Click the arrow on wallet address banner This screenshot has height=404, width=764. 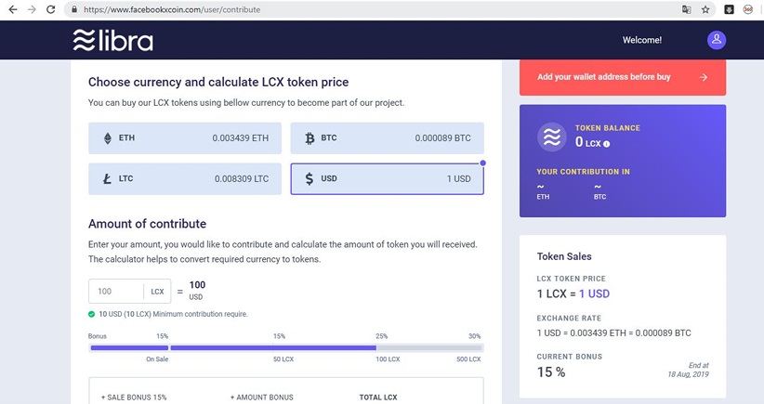pyautogui.click(x=704, y=78)
